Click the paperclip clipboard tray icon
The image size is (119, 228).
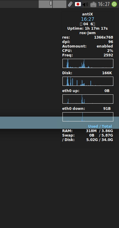click(70, 4)
